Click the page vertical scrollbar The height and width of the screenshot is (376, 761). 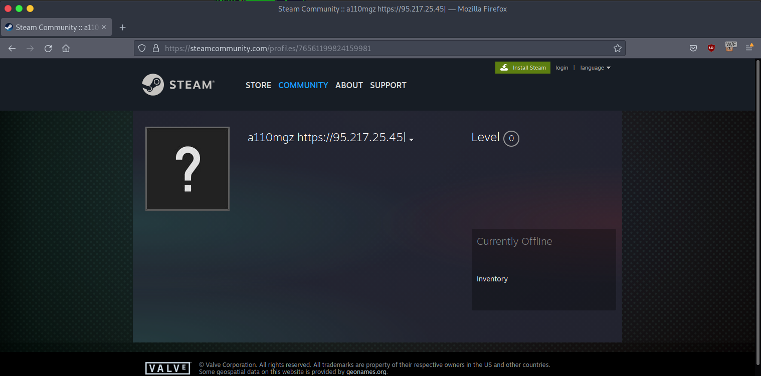point(757,213)
